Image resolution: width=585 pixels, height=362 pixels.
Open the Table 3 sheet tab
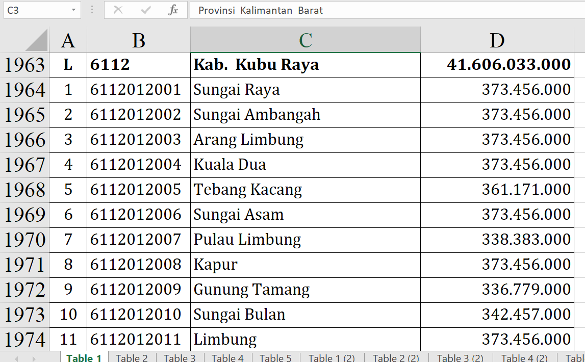180,358
